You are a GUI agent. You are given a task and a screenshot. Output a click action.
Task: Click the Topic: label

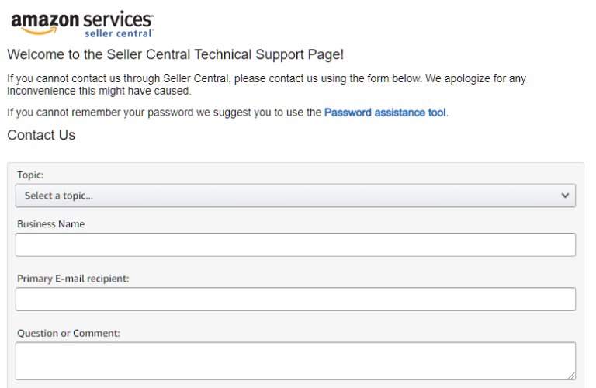pyautogui.click(x=30, y=175)
